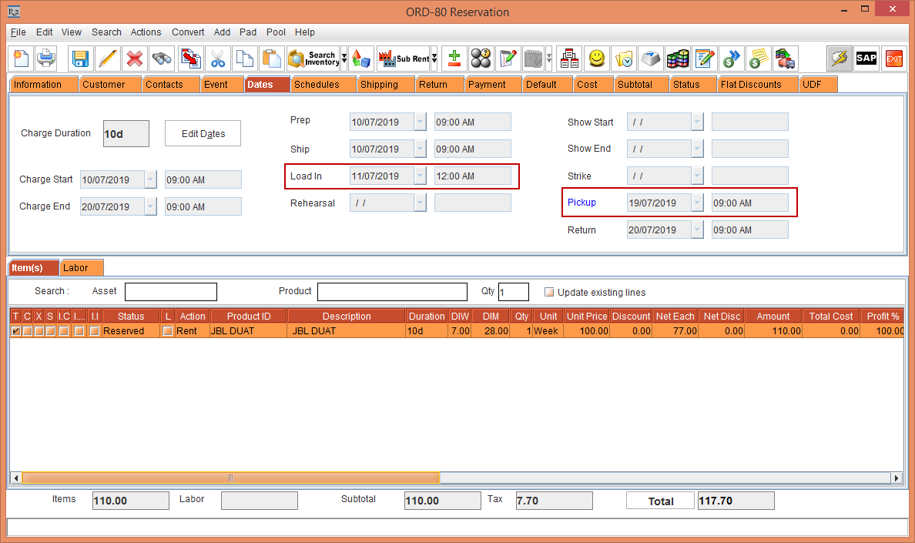Toggle the X column checkbox for JBL DUAT
The image size is (915, 543).
pyautogui.click(x=39, y=330)
